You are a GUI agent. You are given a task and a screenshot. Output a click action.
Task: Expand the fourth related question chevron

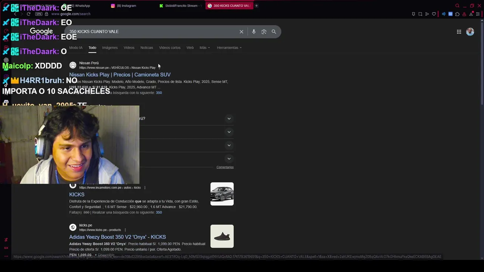229,159
